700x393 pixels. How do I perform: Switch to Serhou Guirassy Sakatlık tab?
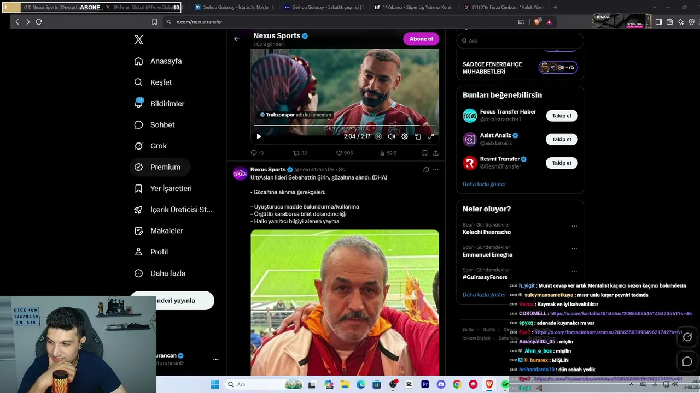point(325,8)
